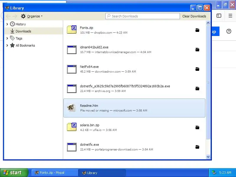Click '10.7 MB — internetdownloadmanager.com' details line
The image size is (236, 177).
pos(116,52)
